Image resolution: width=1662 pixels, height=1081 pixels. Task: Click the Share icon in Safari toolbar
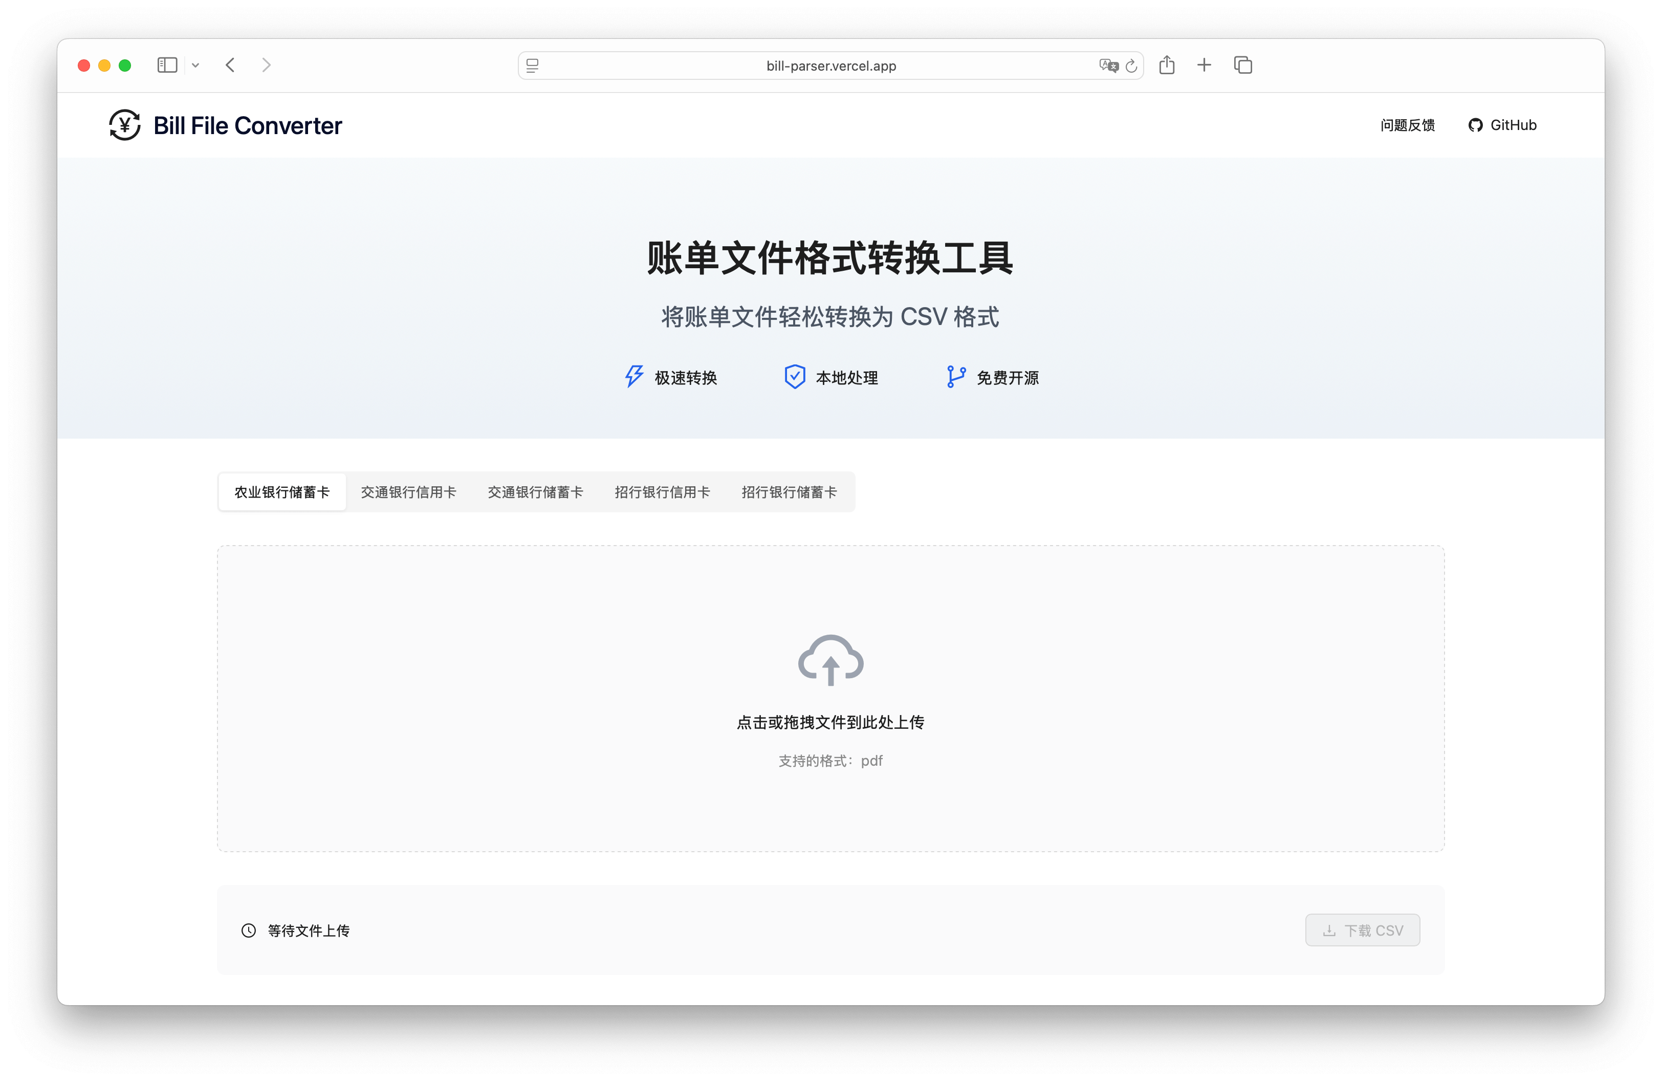(x=1167, y=65)
